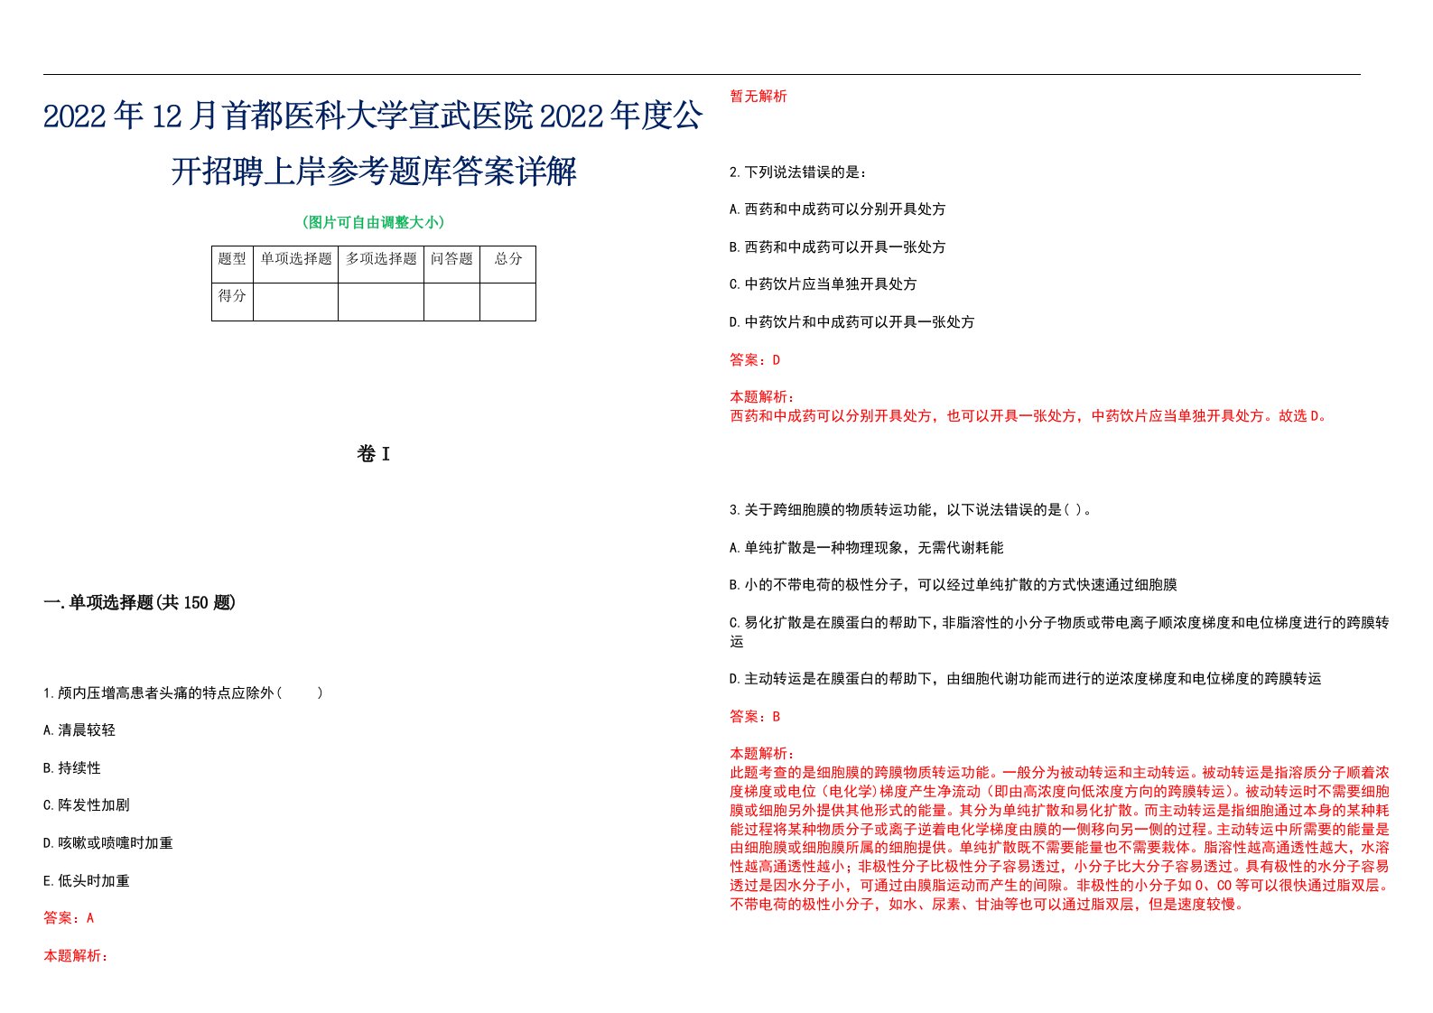Click '本题解析:' below answer B

pyautogui.click(x=762, y=754)
